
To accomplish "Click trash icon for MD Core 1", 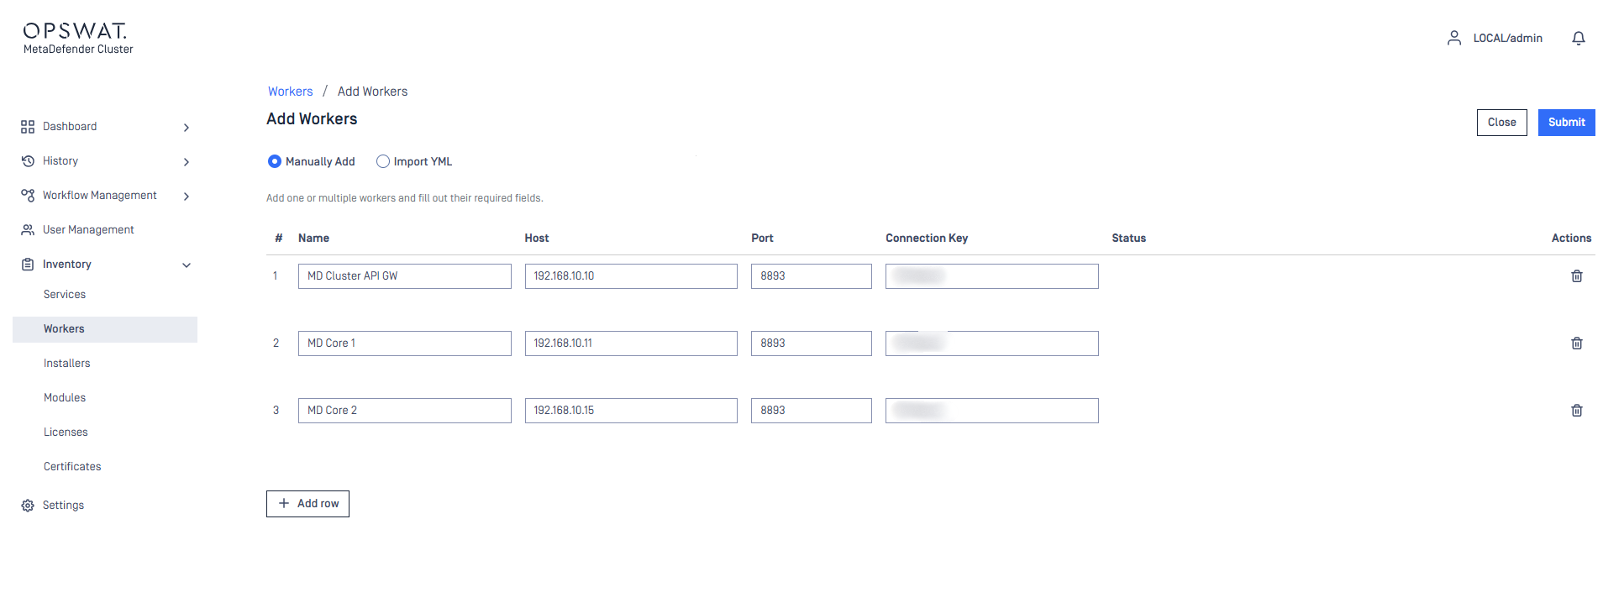I will pyautogui.click(x=1576, y=343).
